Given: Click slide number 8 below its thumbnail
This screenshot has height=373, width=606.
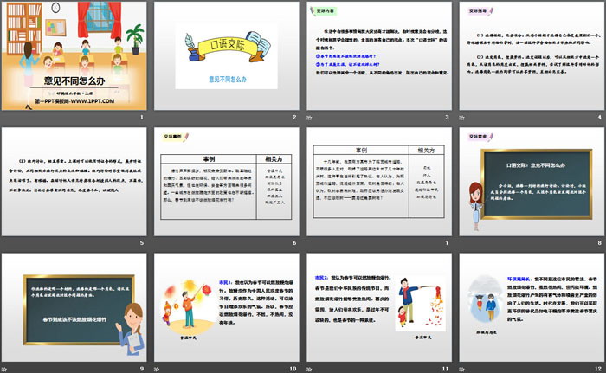Looking at the screenshot, I should 600,242.
